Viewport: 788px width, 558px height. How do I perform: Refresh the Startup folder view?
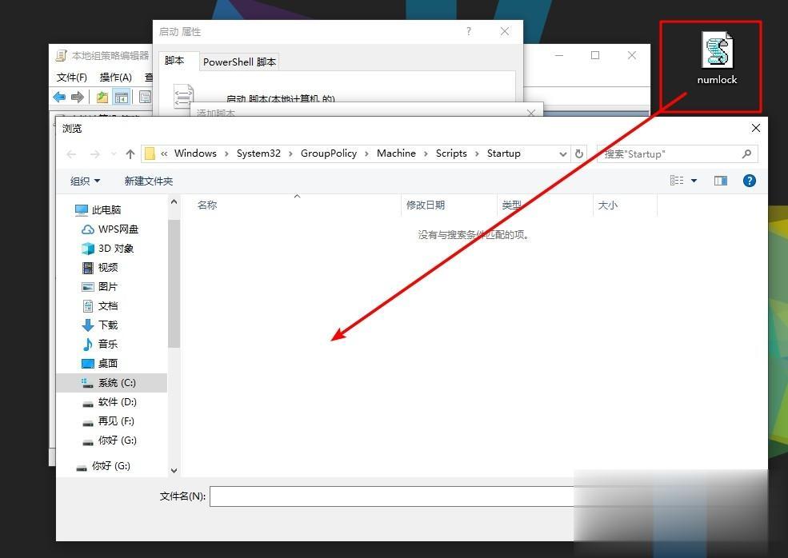579,153
